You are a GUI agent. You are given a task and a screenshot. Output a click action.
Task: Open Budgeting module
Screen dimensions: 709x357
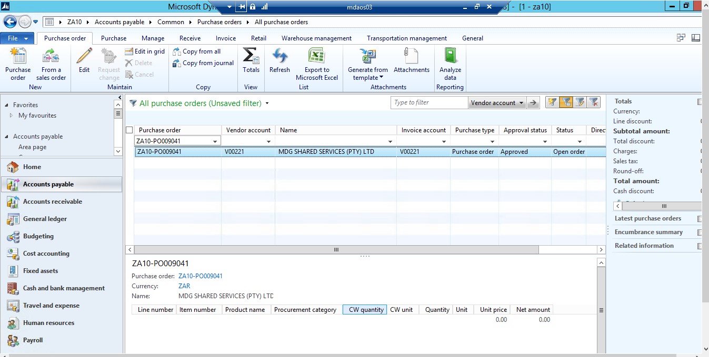pyautogui.click(x=61, y=236)
